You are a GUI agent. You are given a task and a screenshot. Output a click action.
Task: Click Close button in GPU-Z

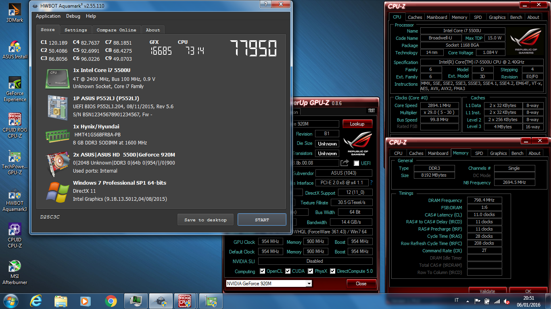(361, 283)
